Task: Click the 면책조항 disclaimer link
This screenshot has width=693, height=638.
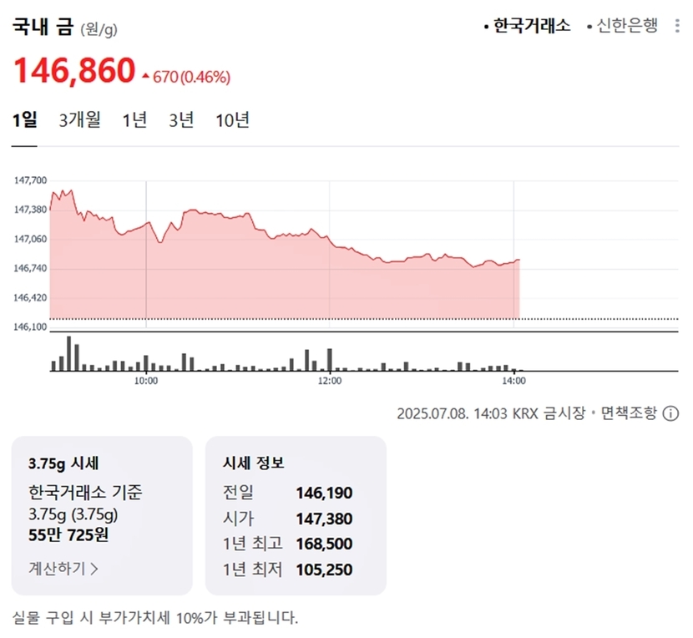Action: (629, 413)
